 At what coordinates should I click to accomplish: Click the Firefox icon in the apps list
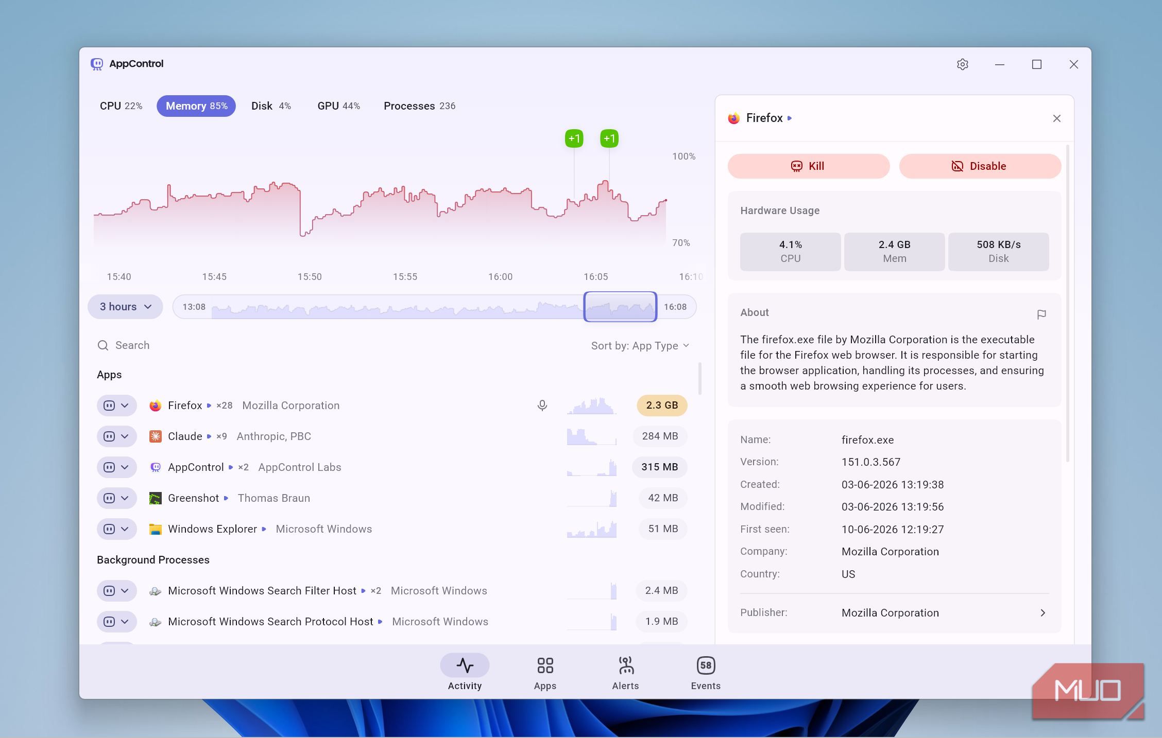pos(155,406)
